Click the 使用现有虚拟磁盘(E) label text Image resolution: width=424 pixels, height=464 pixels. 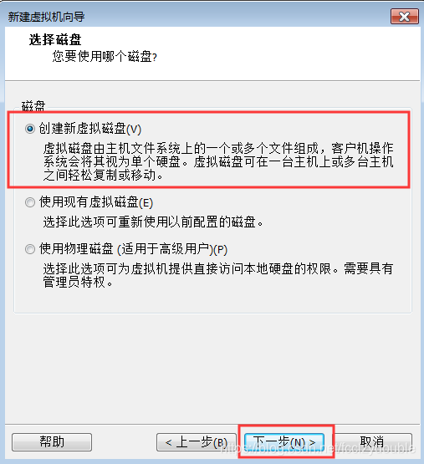coord(96,202)
